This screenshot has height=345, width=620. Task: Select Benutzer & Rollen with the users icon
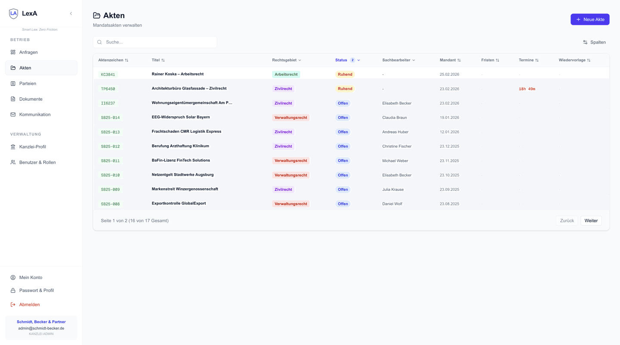click(x=13, y=162)
